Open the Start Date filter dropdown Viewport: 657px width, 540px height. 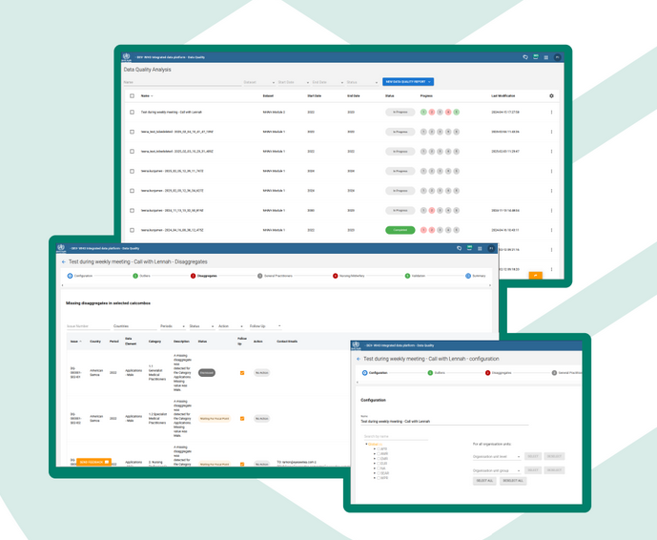click(294, 82)
